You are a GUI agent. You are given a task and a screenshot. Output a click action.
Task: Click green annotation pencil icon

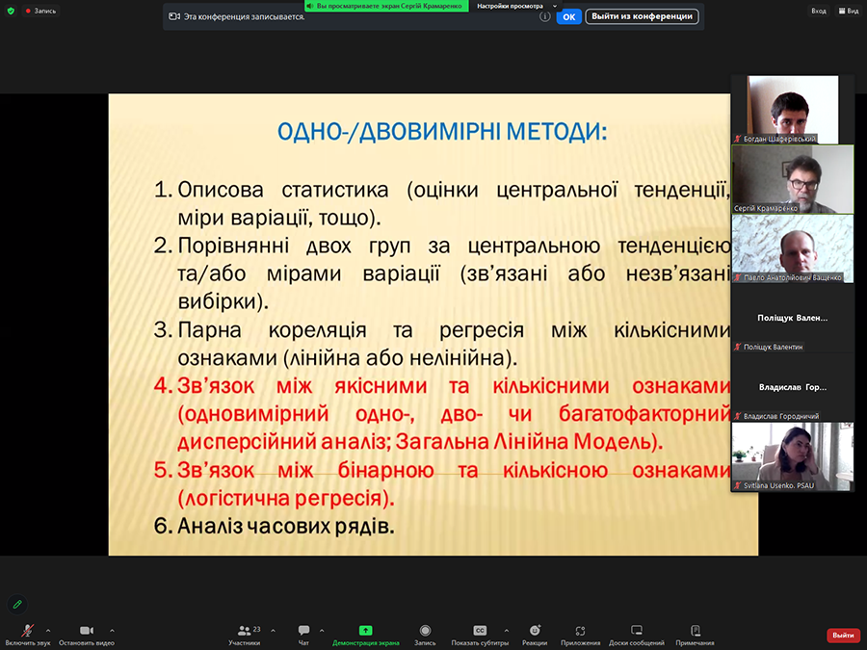[x=17, y=604]
